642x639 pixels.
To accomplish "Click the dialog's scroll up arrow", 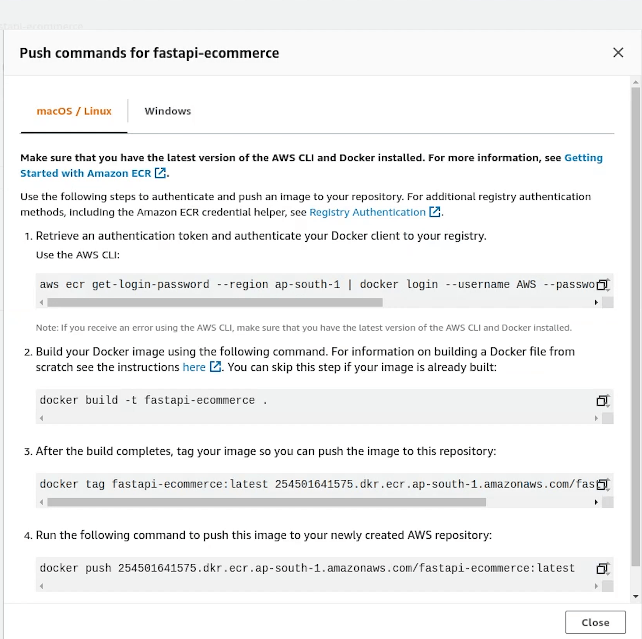I will (636, 82).
